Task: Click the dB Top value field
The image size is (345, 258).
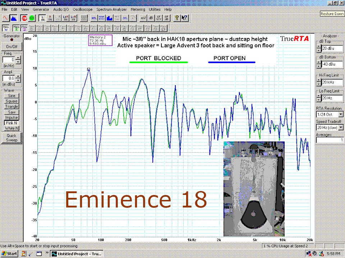Action: 332,48
